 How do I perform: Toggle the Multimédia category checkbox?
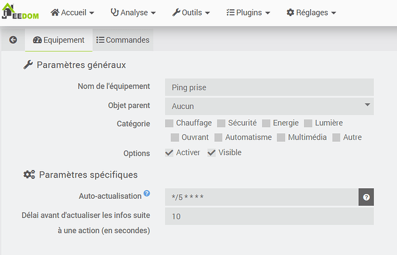[281, 137]
